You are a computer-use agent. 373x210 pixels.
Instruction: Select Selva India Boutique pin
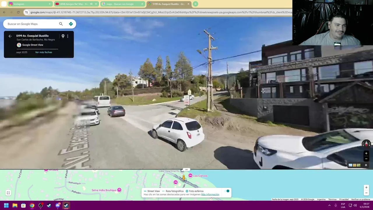[x=119, y=190]
